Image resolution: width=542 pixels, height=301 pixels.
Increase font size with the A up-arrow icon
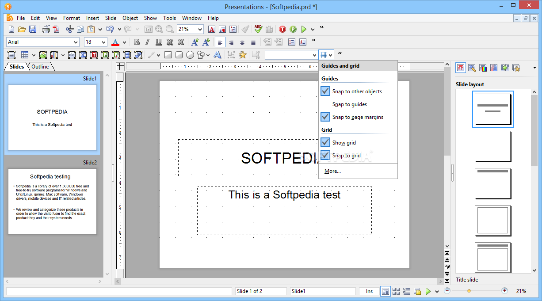[x=195, y=42]
